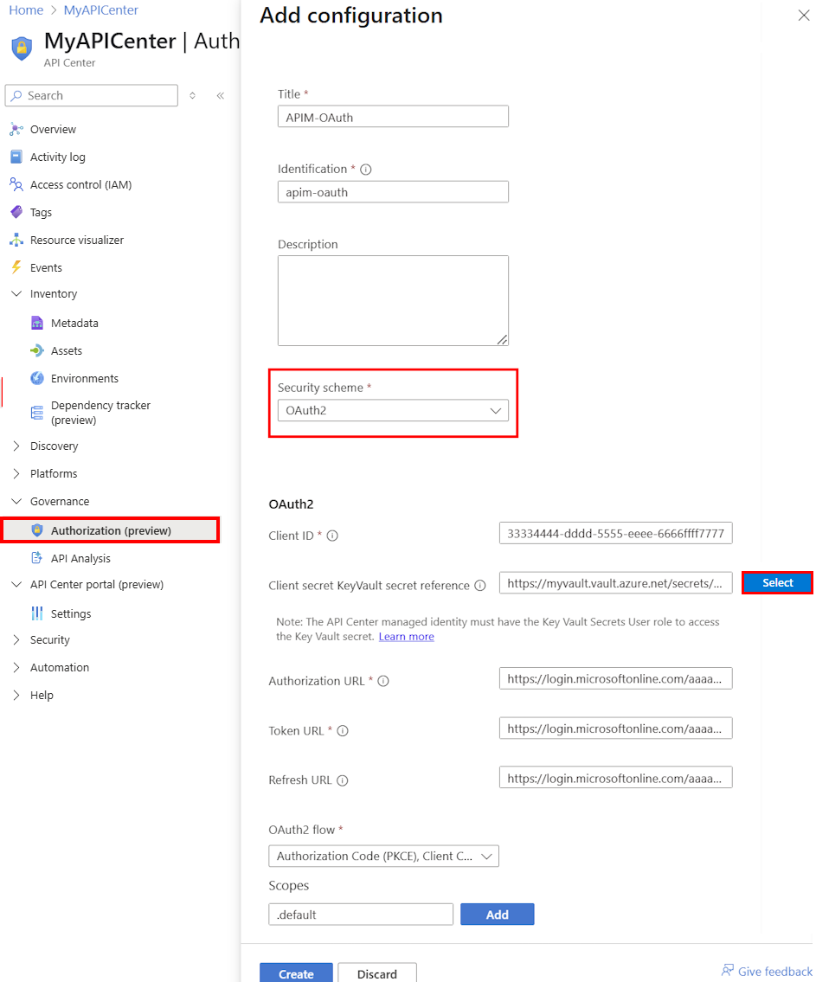Click the Authorization URL field
Viewport: 816px width, 982px height.
point(615,678)
